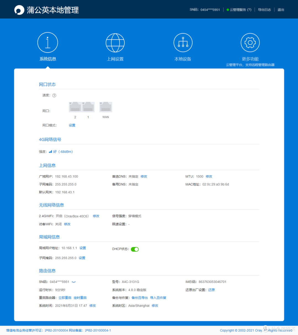Click the signal strength 好 (-68dBm) text
The height and width of the screenshot is (335, 298).
tap(63, 152)
